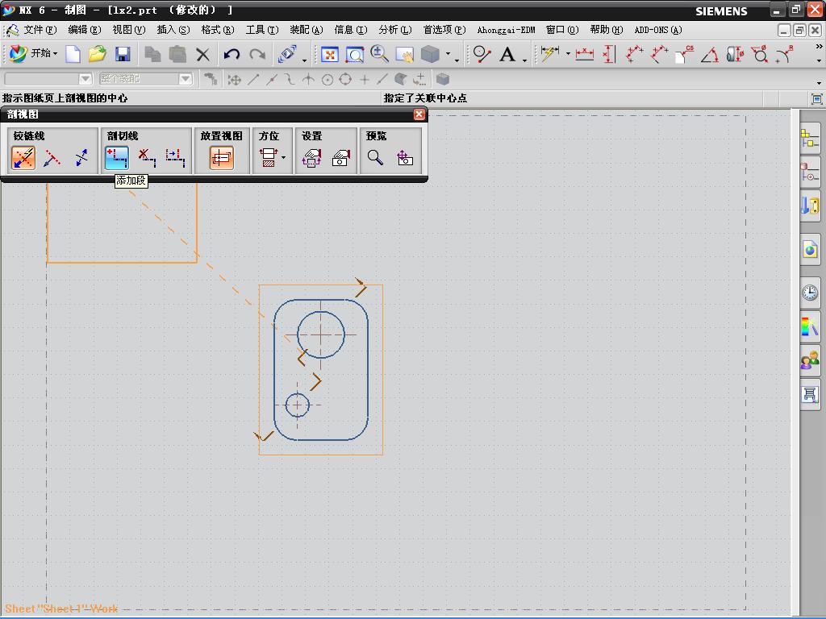Open the Ahongzai-EDM menu
This screenshot has height=619, width=826.
[x=506, y=30]
